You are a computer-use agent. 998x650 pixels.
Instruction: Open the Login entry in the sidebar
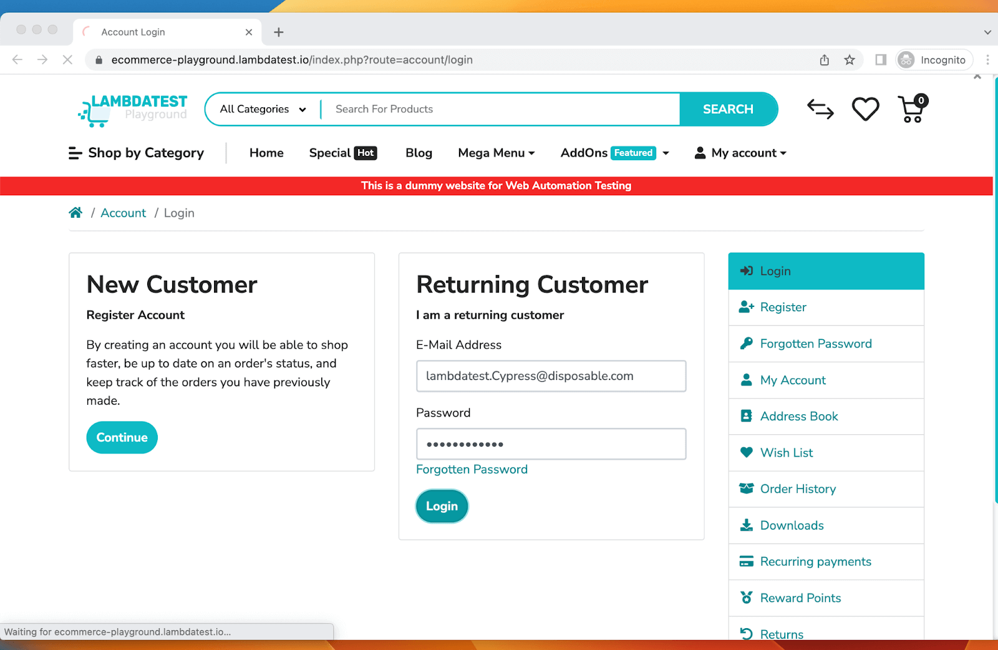point(826,271)
